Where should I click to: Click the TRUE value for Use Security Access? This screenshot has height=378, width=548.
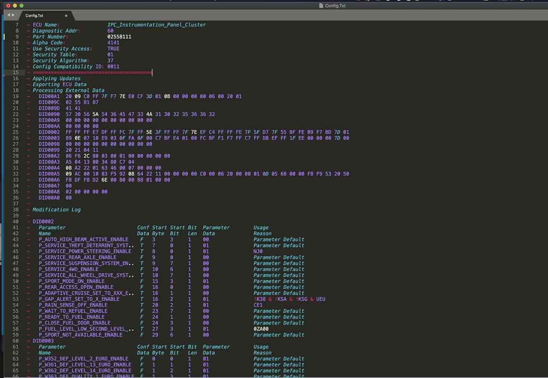(x=112, y=48)
